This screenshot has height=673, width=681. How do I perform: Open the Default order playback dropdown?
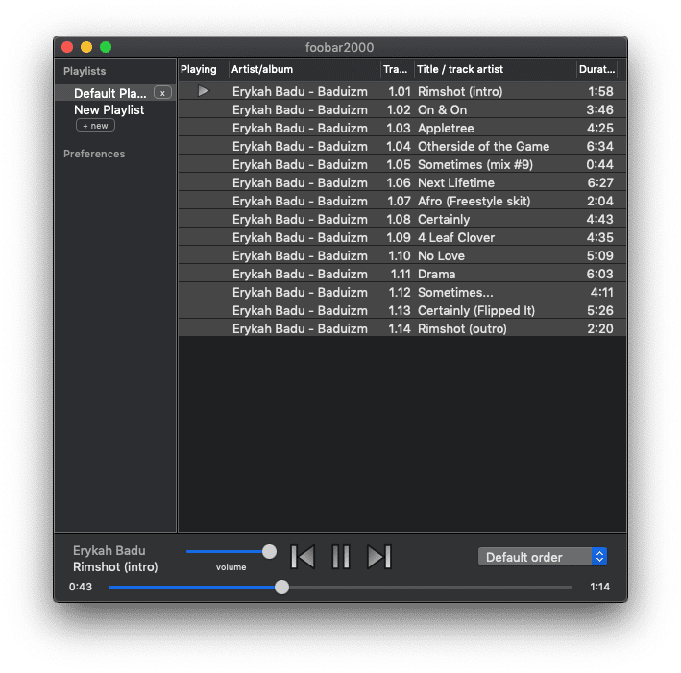(x=542, y=557)
